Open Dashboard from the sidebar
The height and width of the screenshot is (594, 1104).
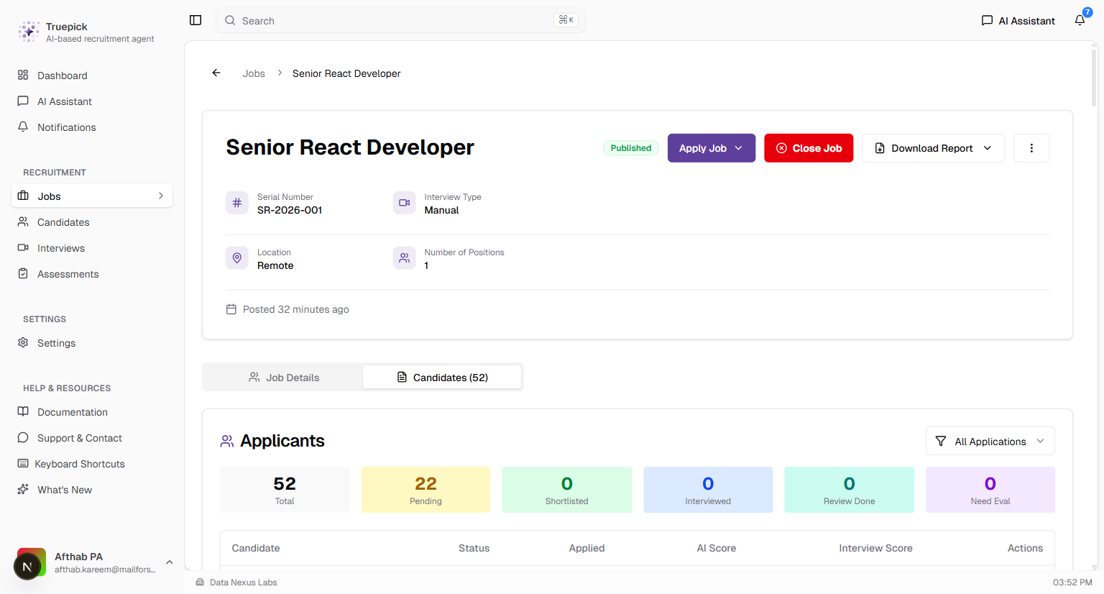click(x=62, y=76)
